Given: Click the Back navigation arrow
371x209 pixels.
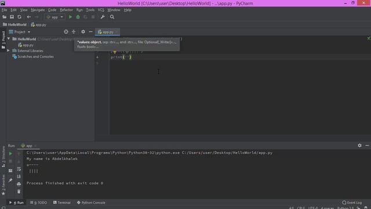Looking at the screenshot, I should 29,17.
